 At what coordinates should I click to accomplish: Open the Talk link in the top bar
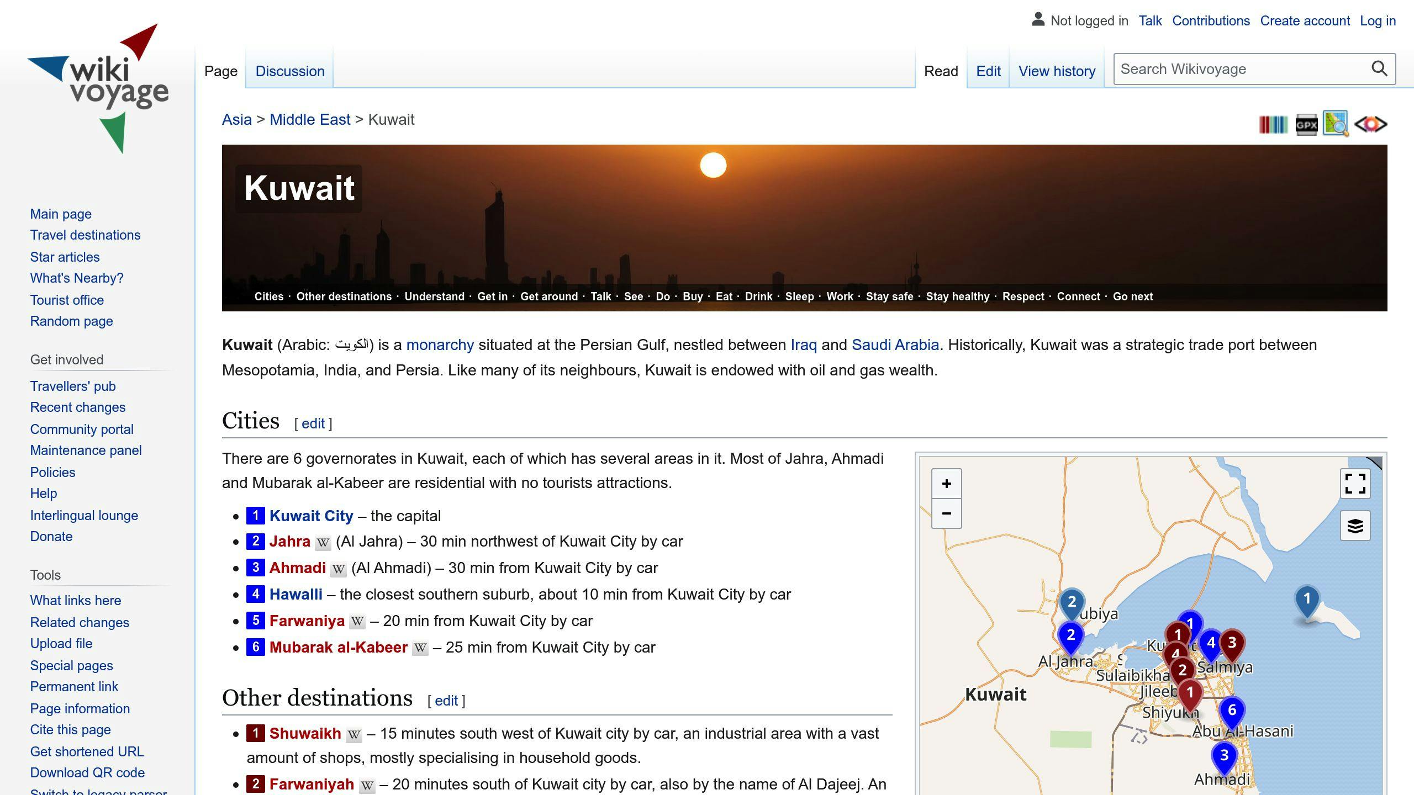pyautogui.click(x=1150, y=21)
